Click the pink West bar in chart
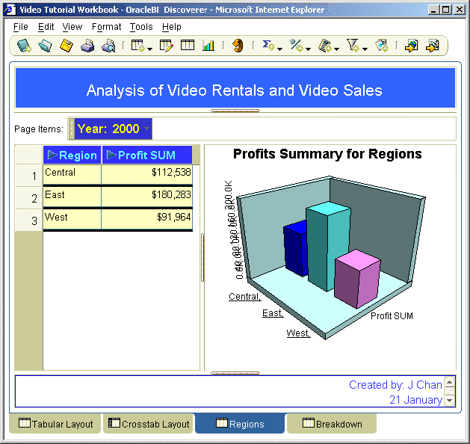The height and width of the screenshot is (444, 470). pos(357,278)
